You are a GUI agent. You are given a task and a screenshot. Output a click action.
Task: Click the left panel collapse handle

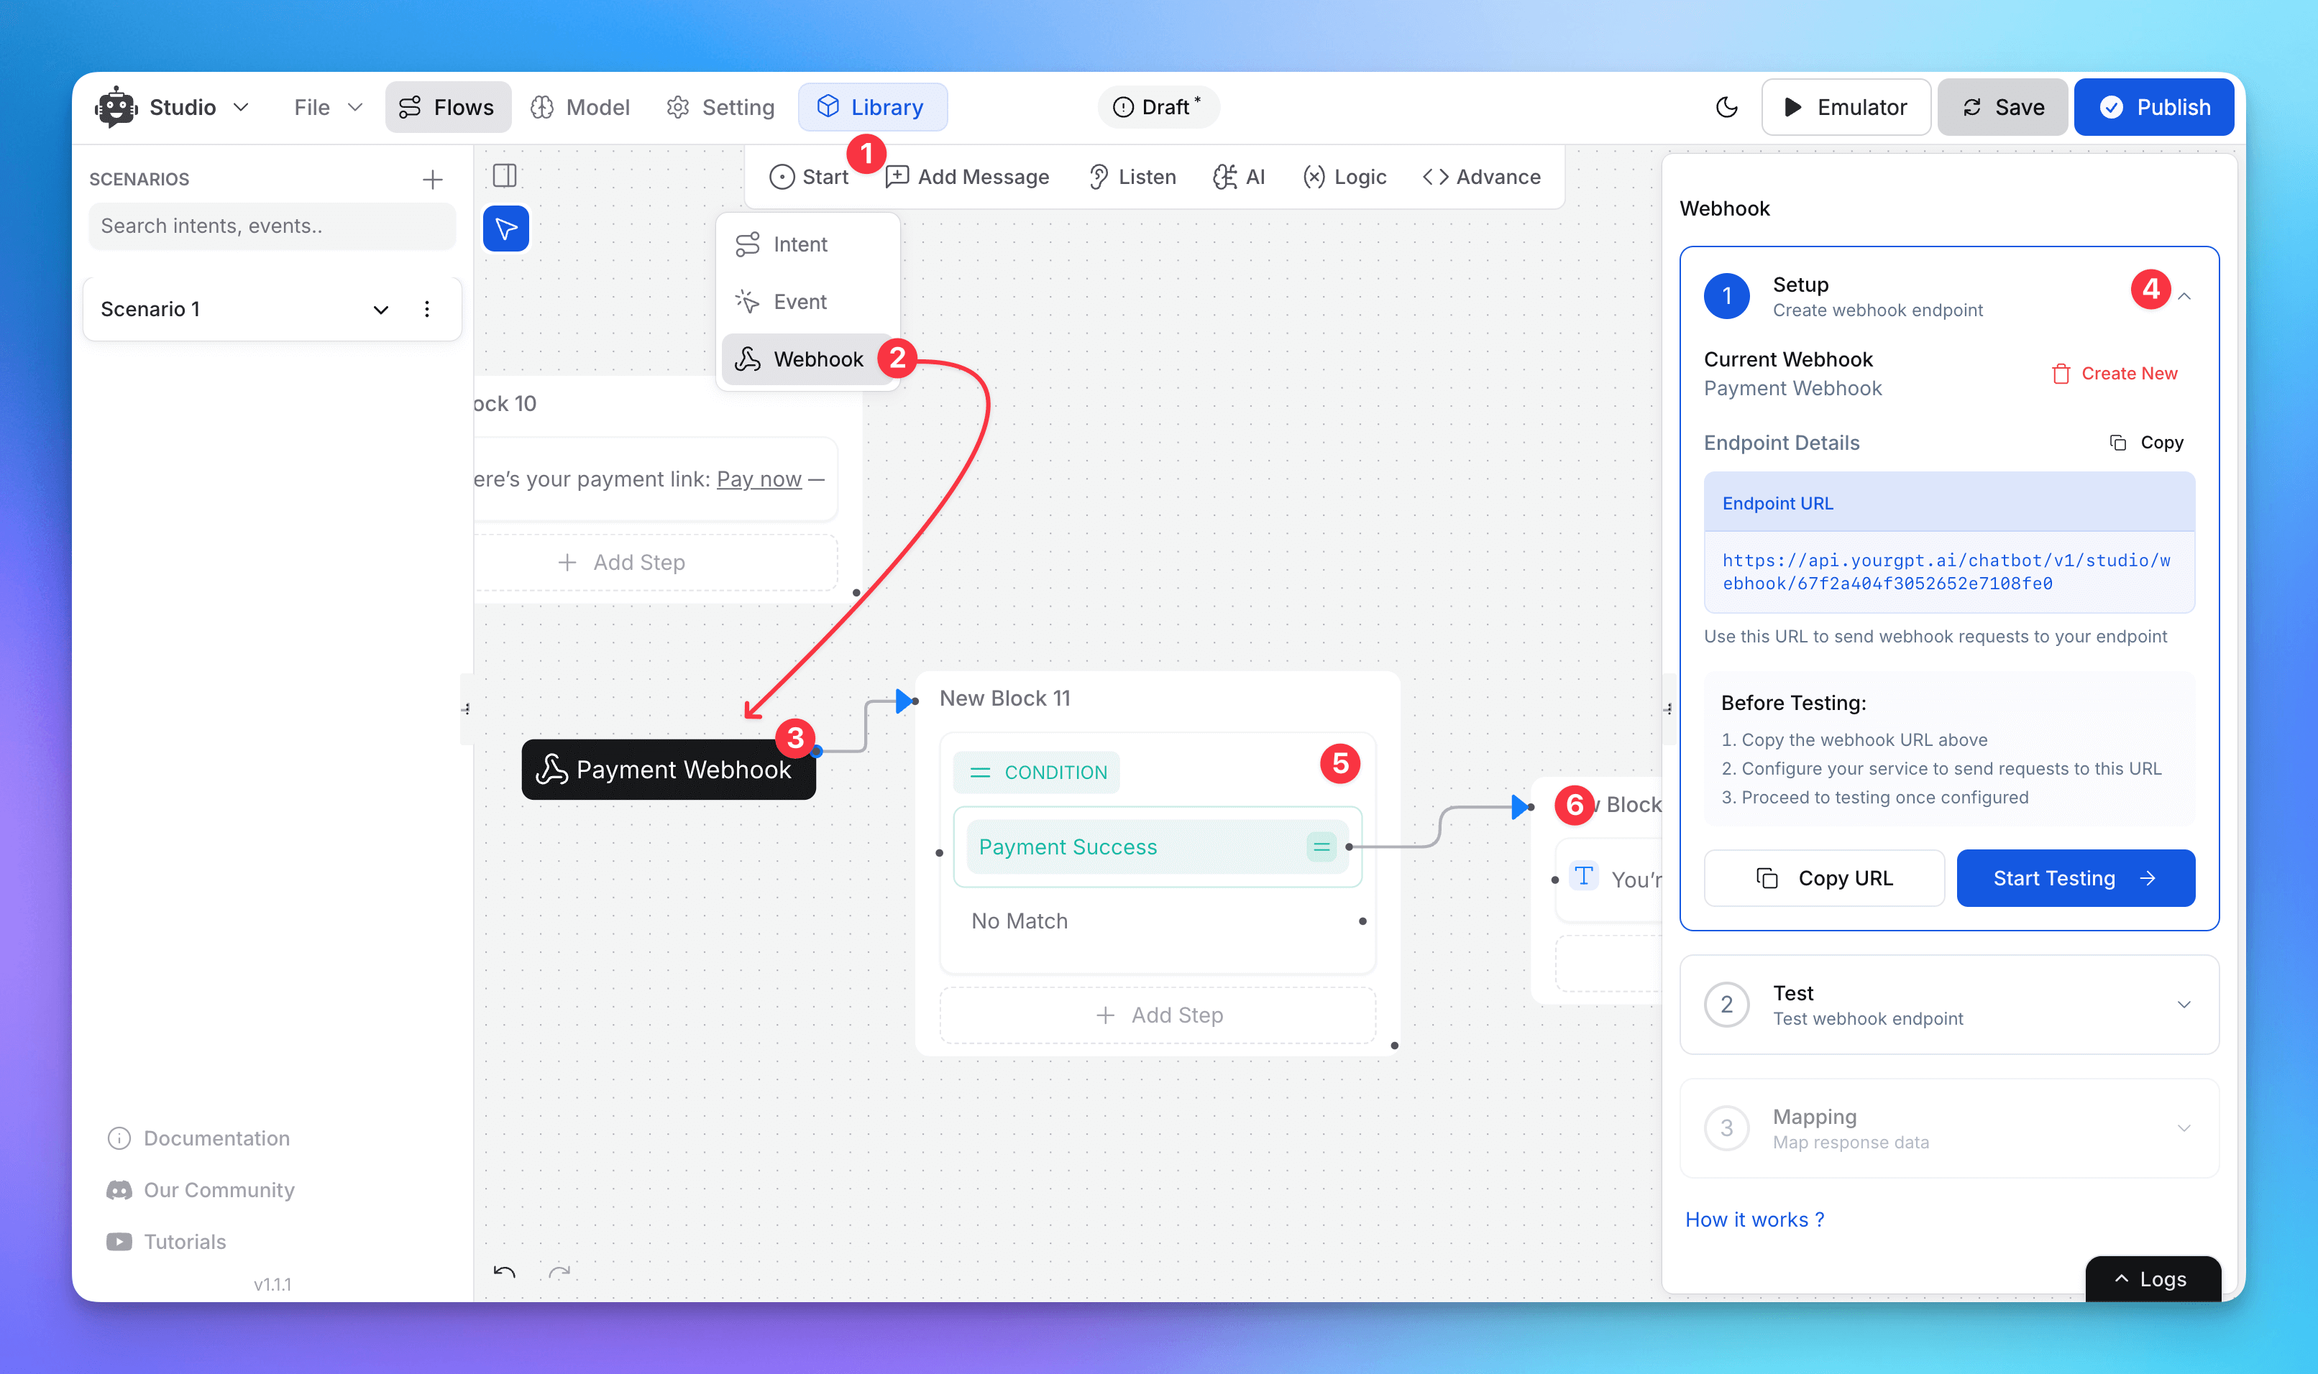click(x=467, y=709)
